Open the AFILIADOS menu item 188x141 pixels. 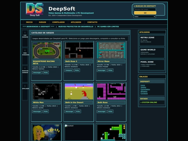(76, 22)
